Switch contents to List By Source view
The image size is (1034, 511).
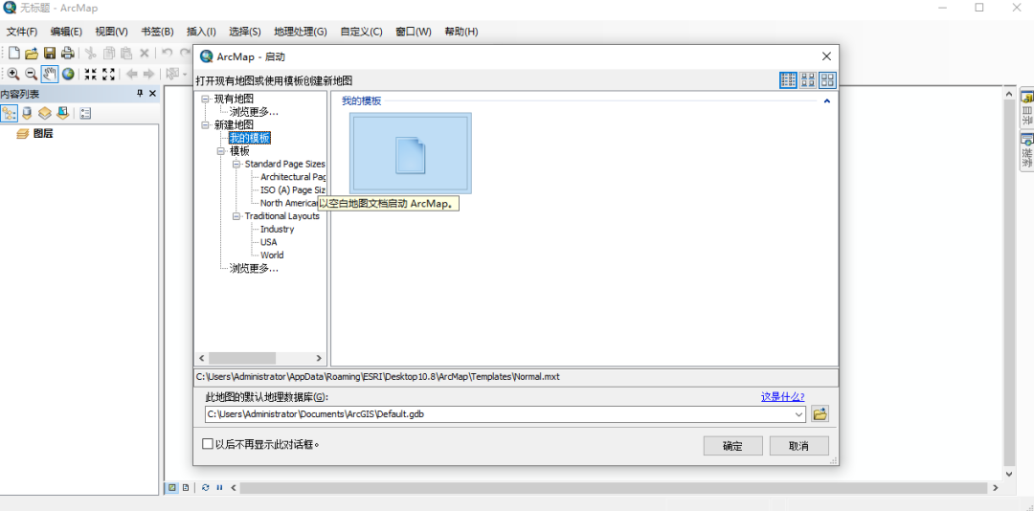27,113
